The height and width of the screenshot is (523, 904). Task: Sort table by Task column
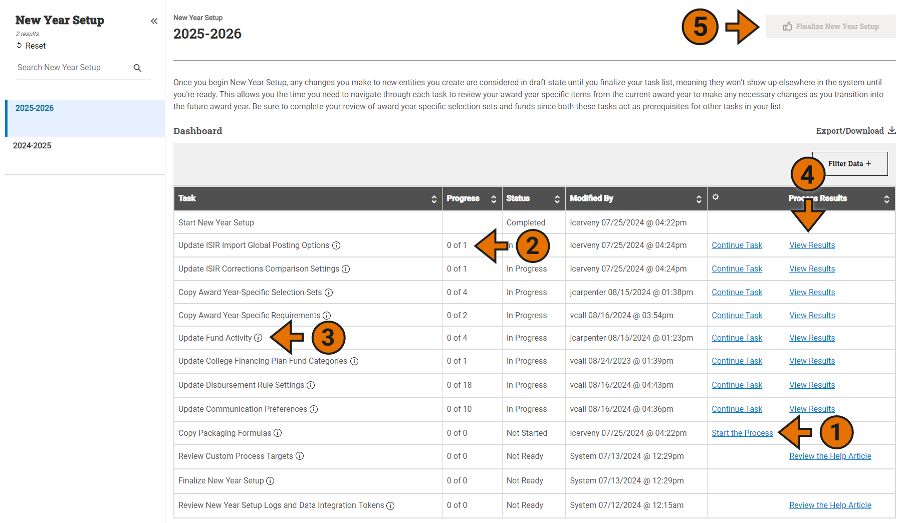(x=434, y=199)
